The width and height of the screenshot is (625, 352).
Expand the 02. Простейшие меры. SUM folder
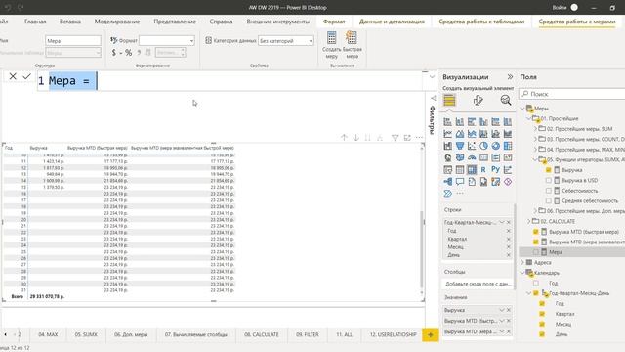click(x=535, y=129)
